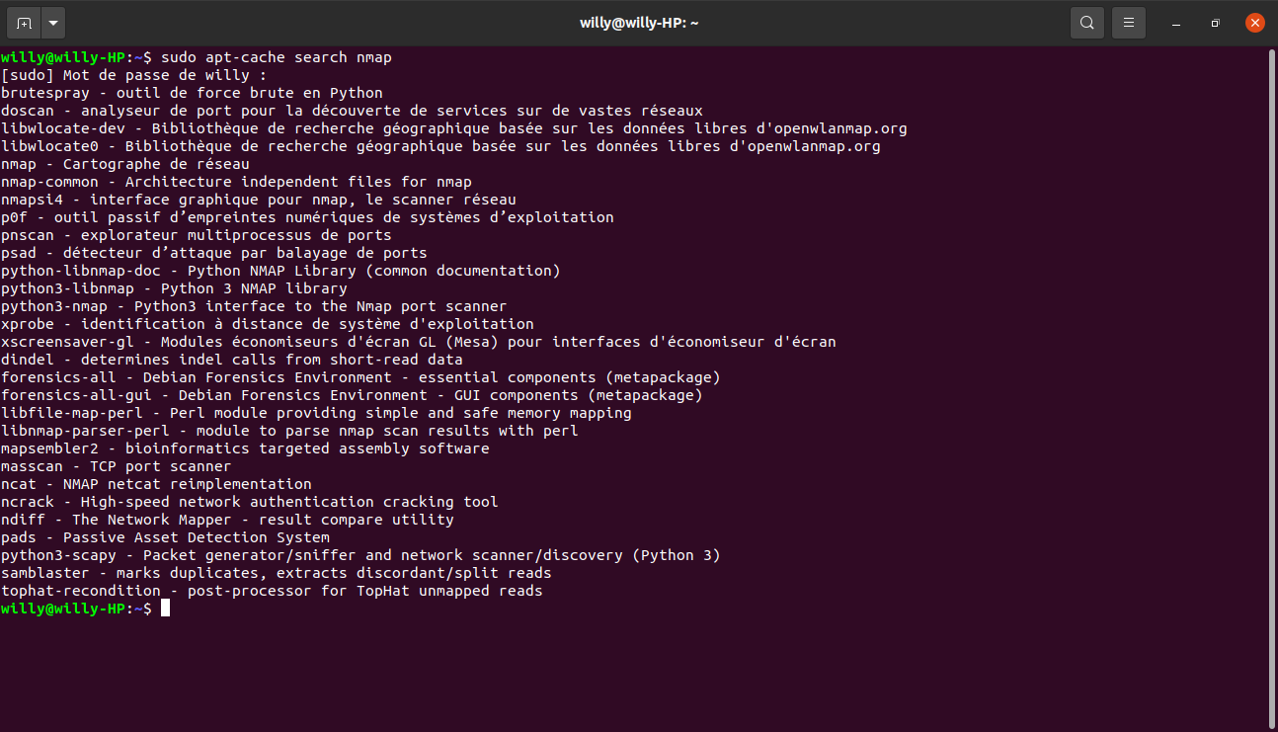Image resolution: width=1278 pixels, height=732 pixels.
Task: Click the 'python3-libnmap' package line
Action: coord(174,288)
